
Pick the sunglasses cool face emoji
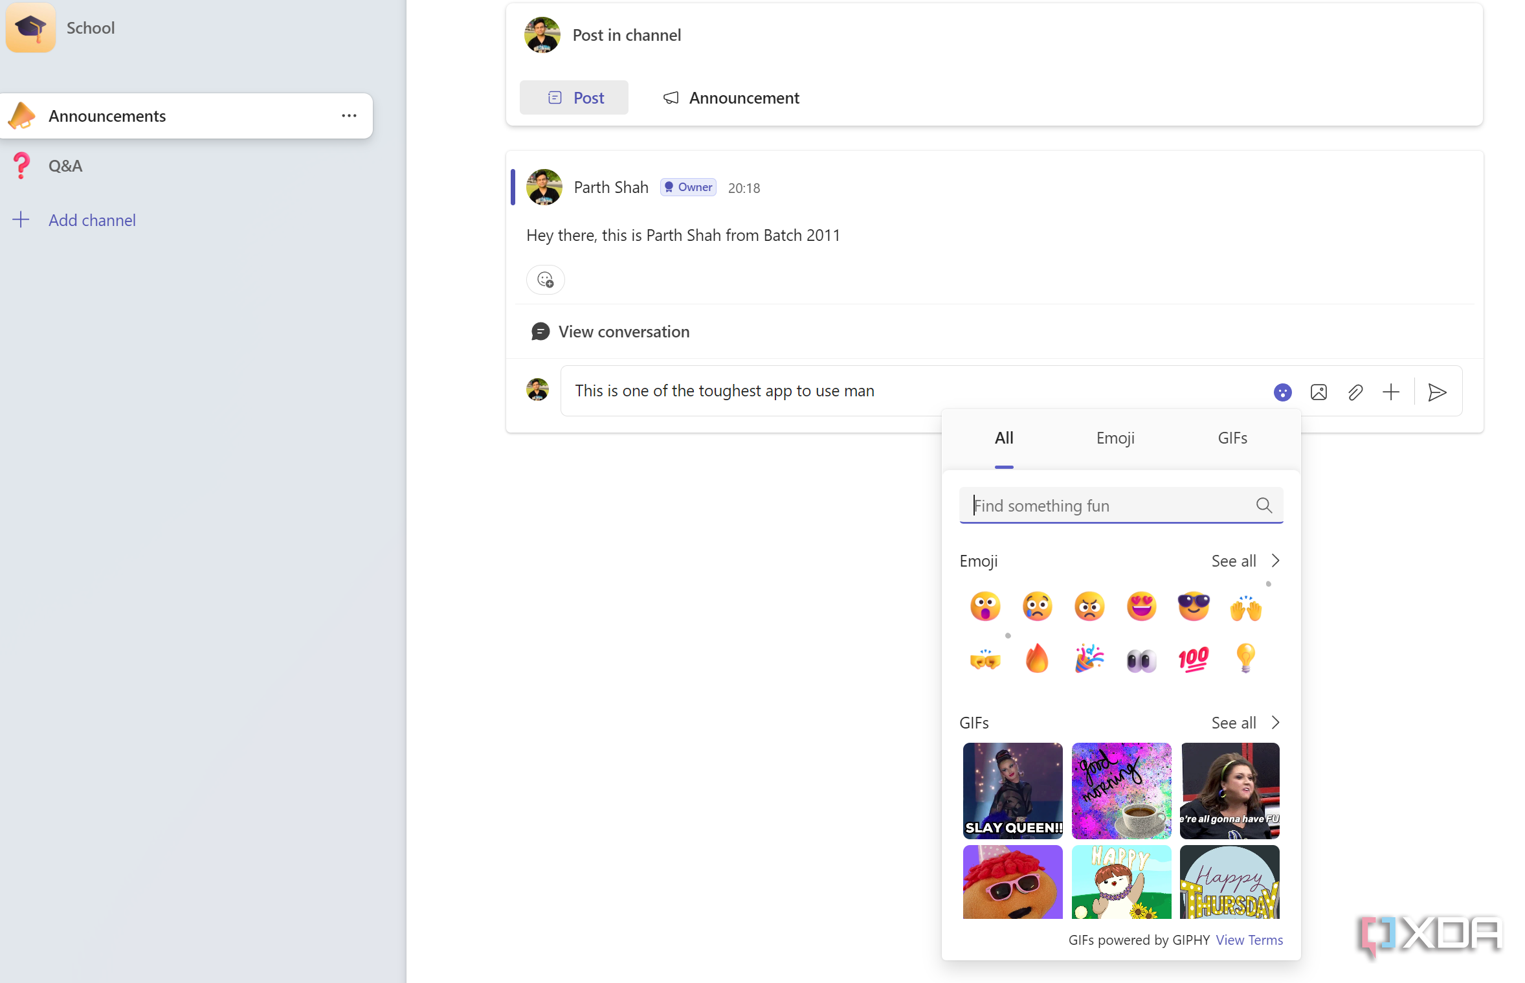[1194, 607]
